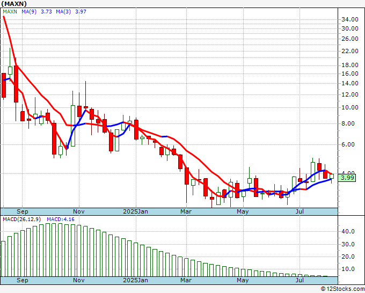Image resolution: width=365 pixels, height=293 pixels.
Task: Click May on the price chart time axis
Action: click(243, 211)
